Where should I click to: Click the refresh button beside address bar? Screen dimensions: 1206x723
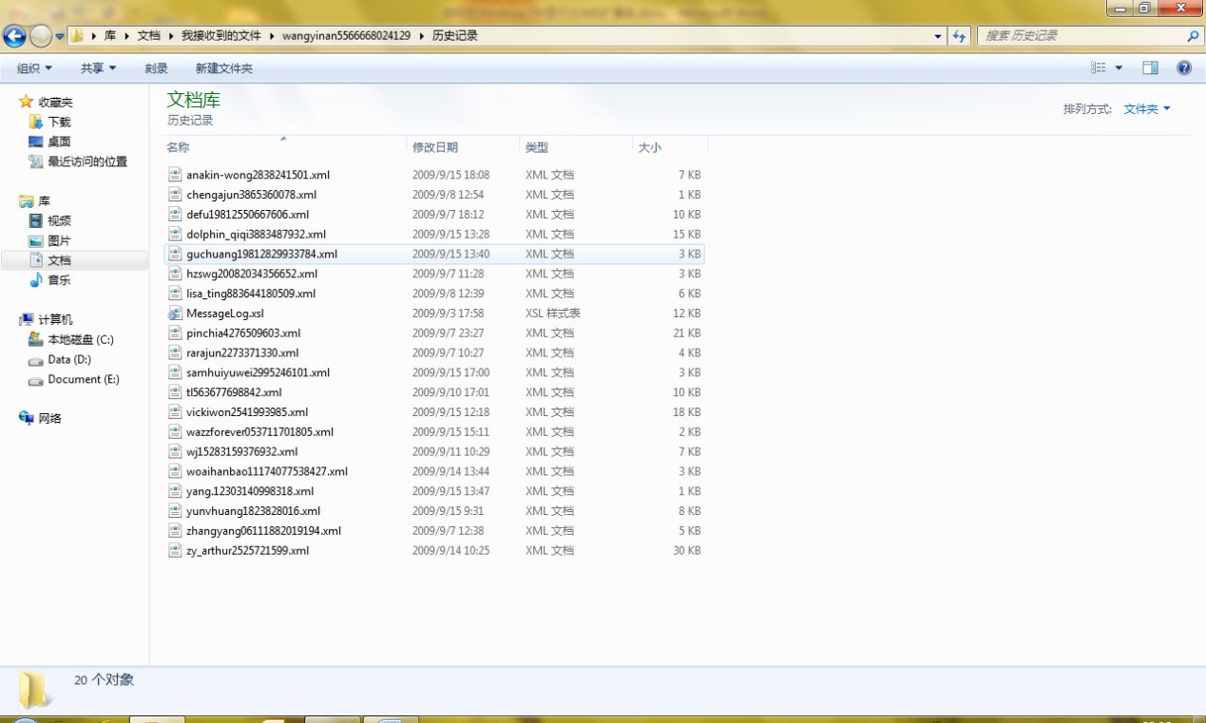[959, 36]
